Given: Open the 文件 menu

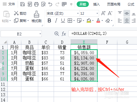Looking at the screenshot, I should tap(9, 4).
